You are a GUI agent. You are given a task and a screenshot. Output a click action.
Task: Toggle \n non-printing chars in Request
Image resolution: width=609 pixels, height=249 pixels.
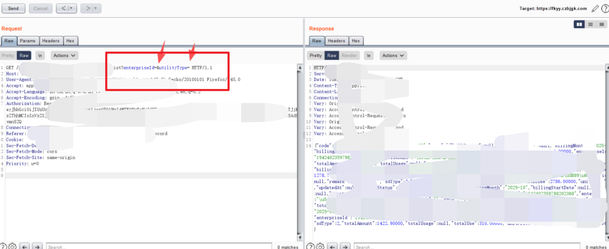tap(40, 56)
